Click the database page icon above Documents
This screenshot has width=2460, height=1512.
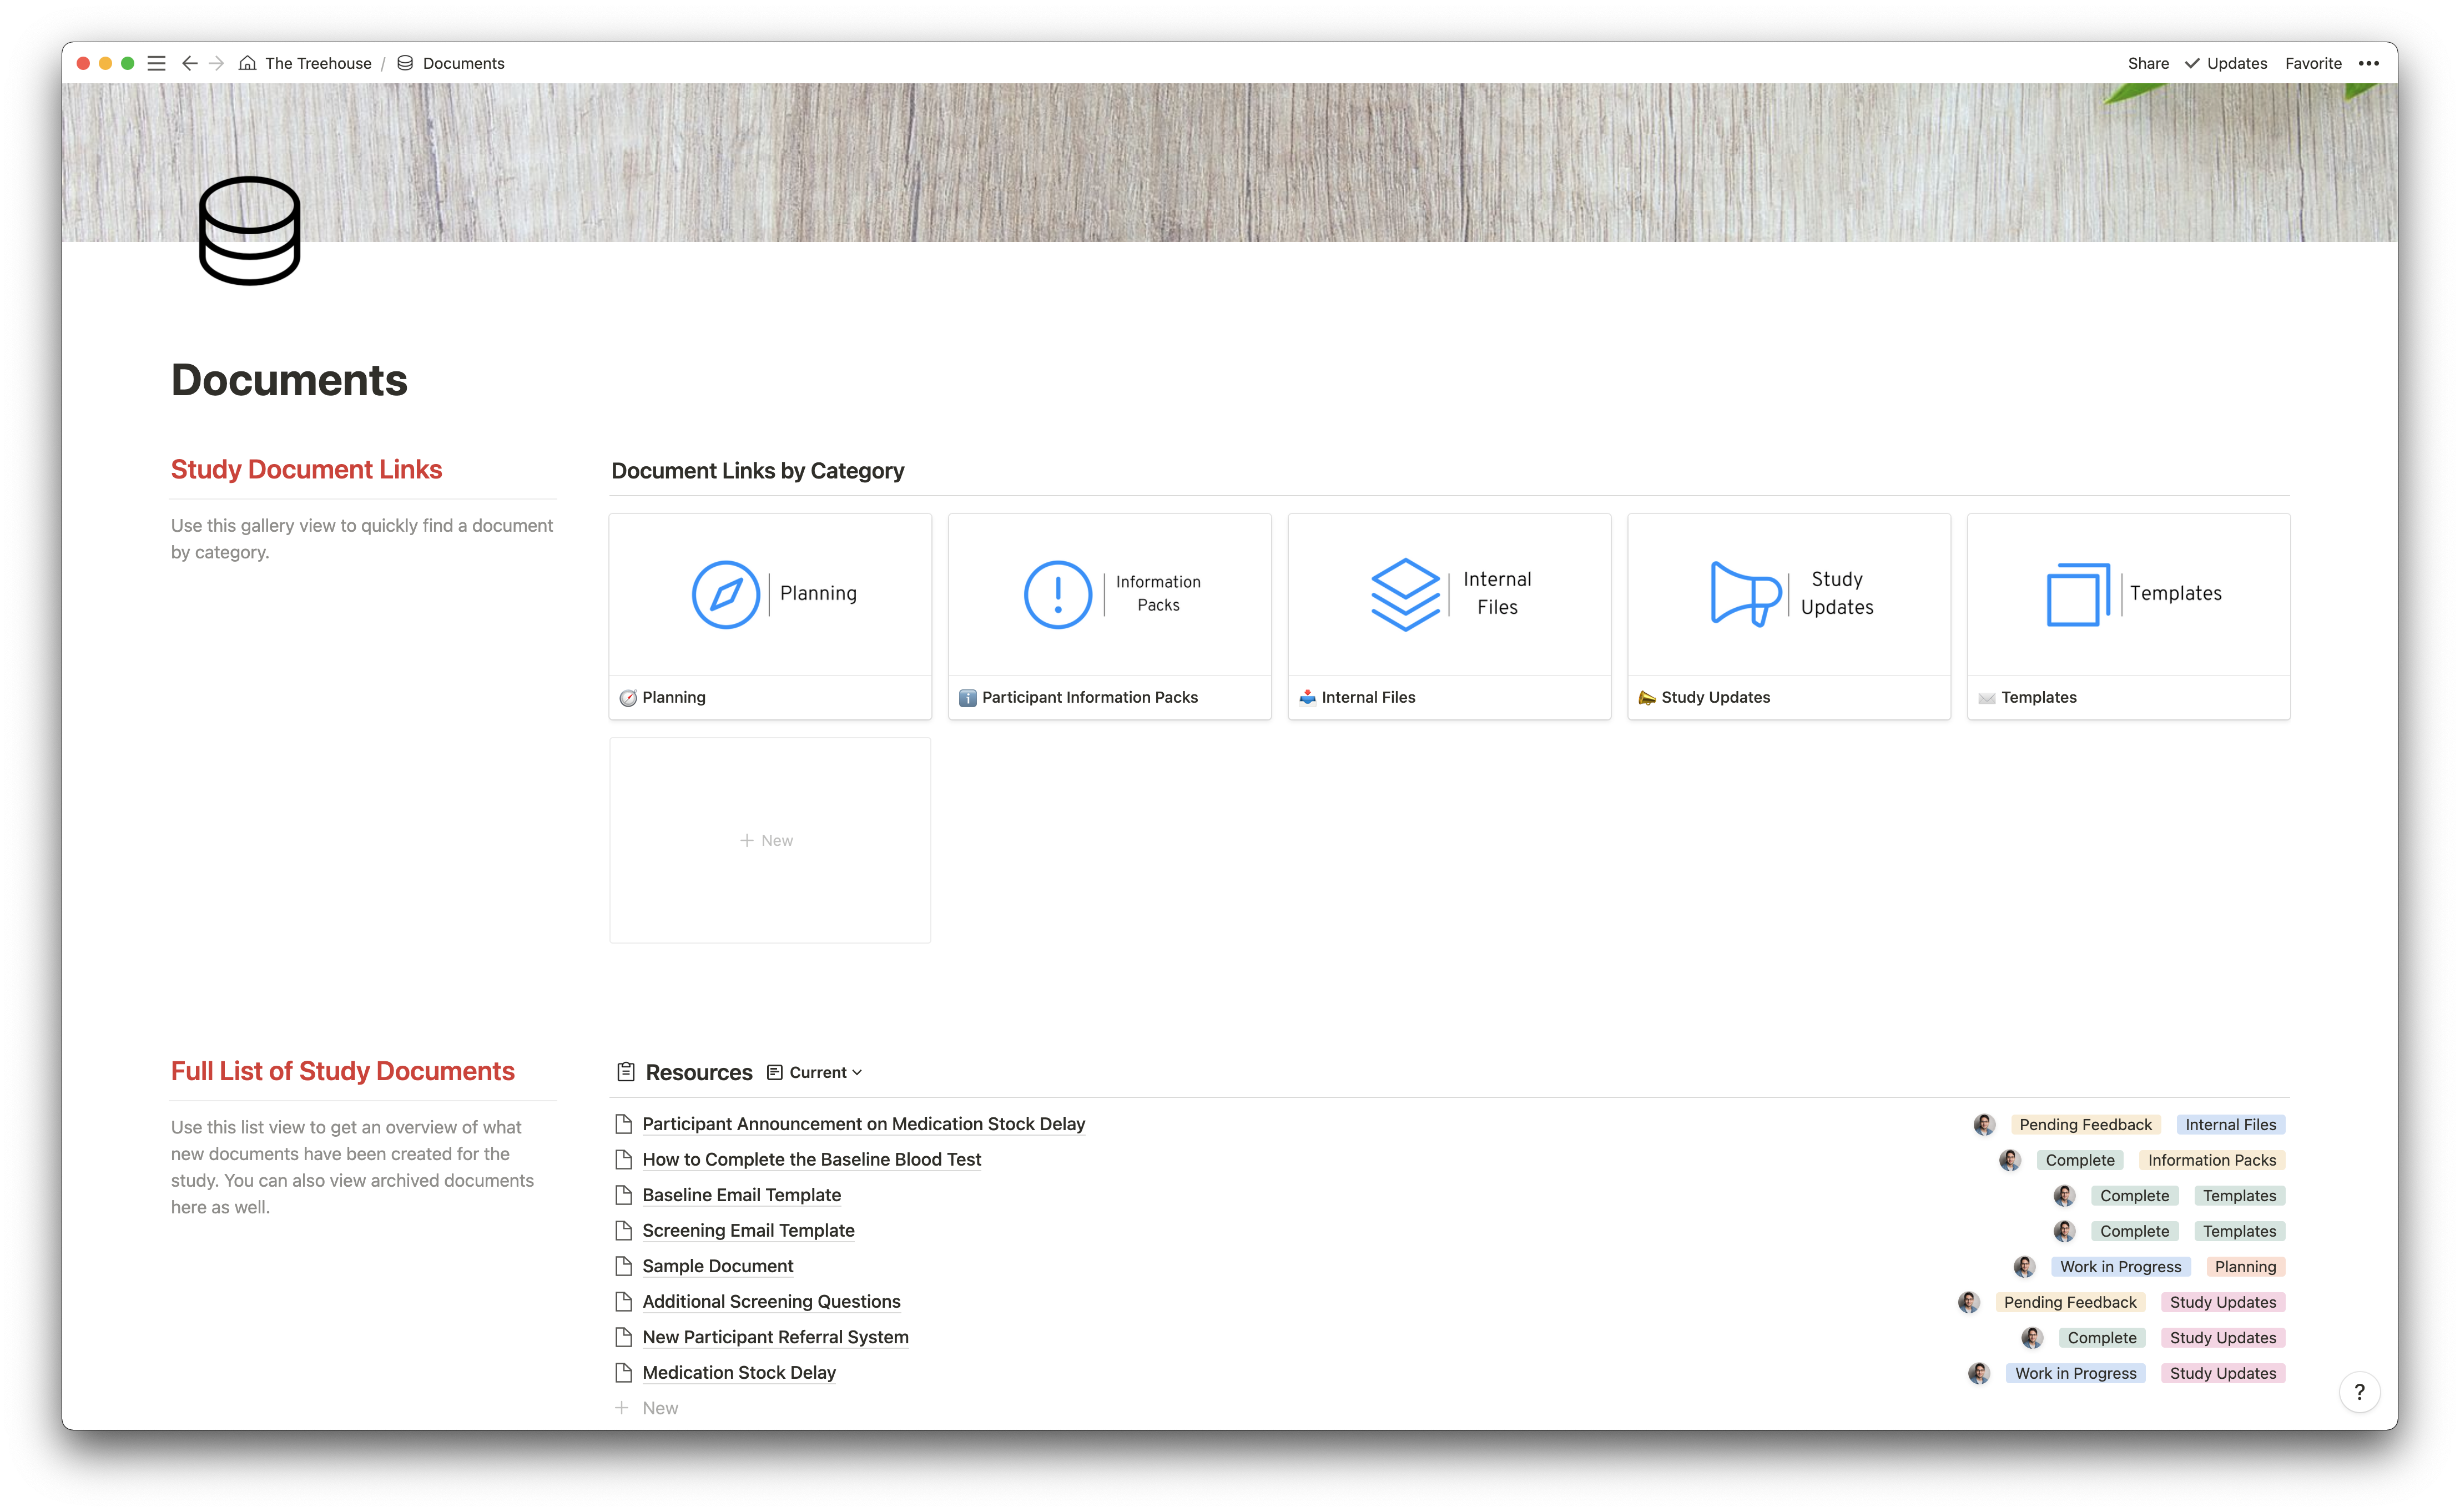point(249,231)
